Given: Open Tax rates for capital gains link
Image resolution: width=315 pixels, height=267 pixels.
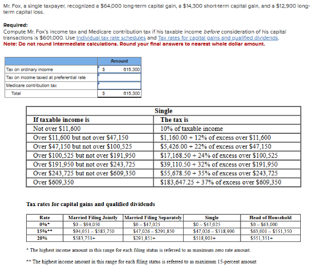Looking at the screenshot, I should [x=218, y=38].
